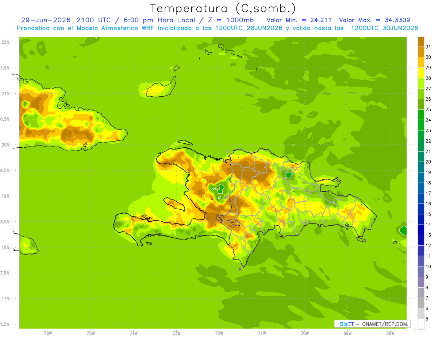
Task: Click the longitude axis label "69W"
Action: (347, 333)
